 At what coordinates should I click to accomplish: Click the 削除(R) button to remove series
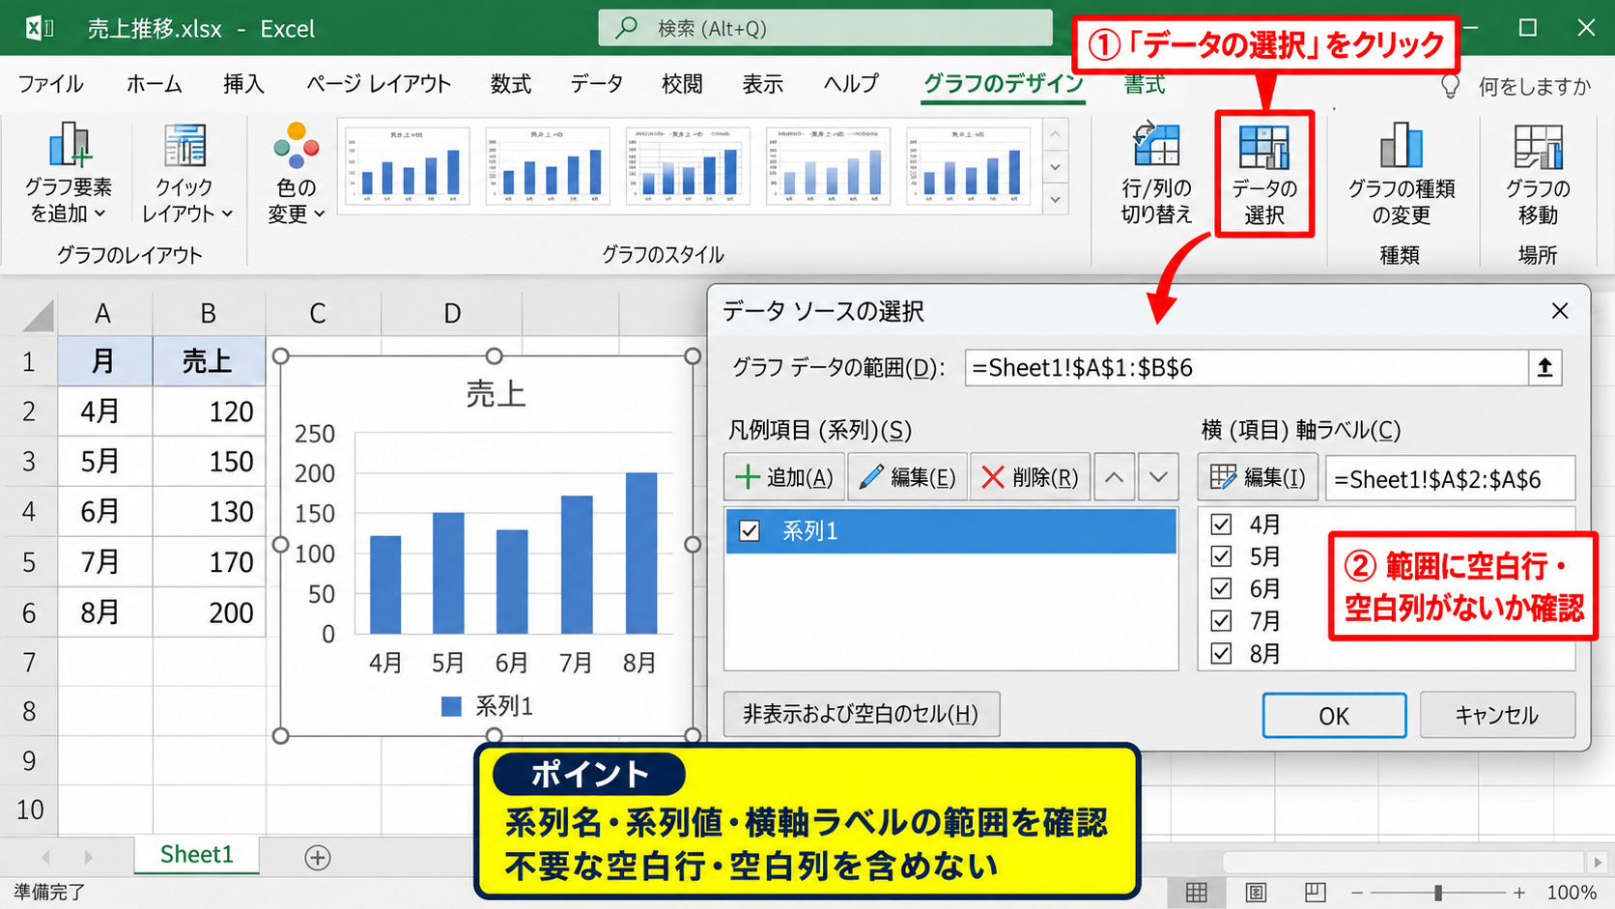pos(1030,477)
